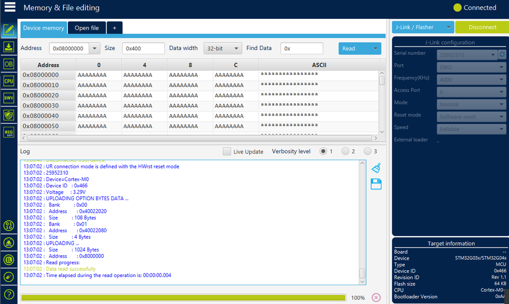The image size is (509, 304).
Task: Click the Address input field
Action: 69,48
